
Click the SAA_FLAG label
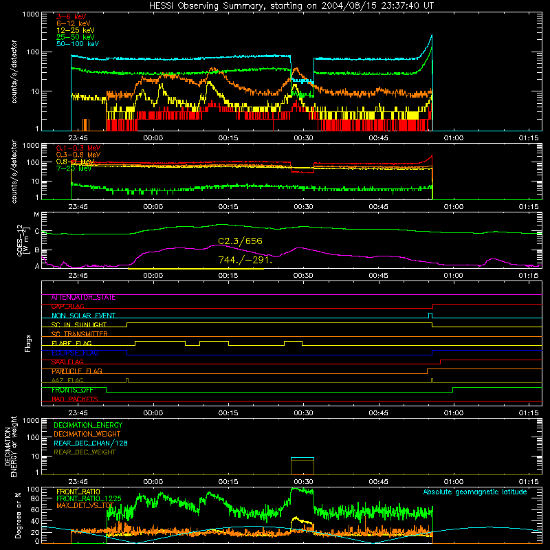click(x=67, y=362)
